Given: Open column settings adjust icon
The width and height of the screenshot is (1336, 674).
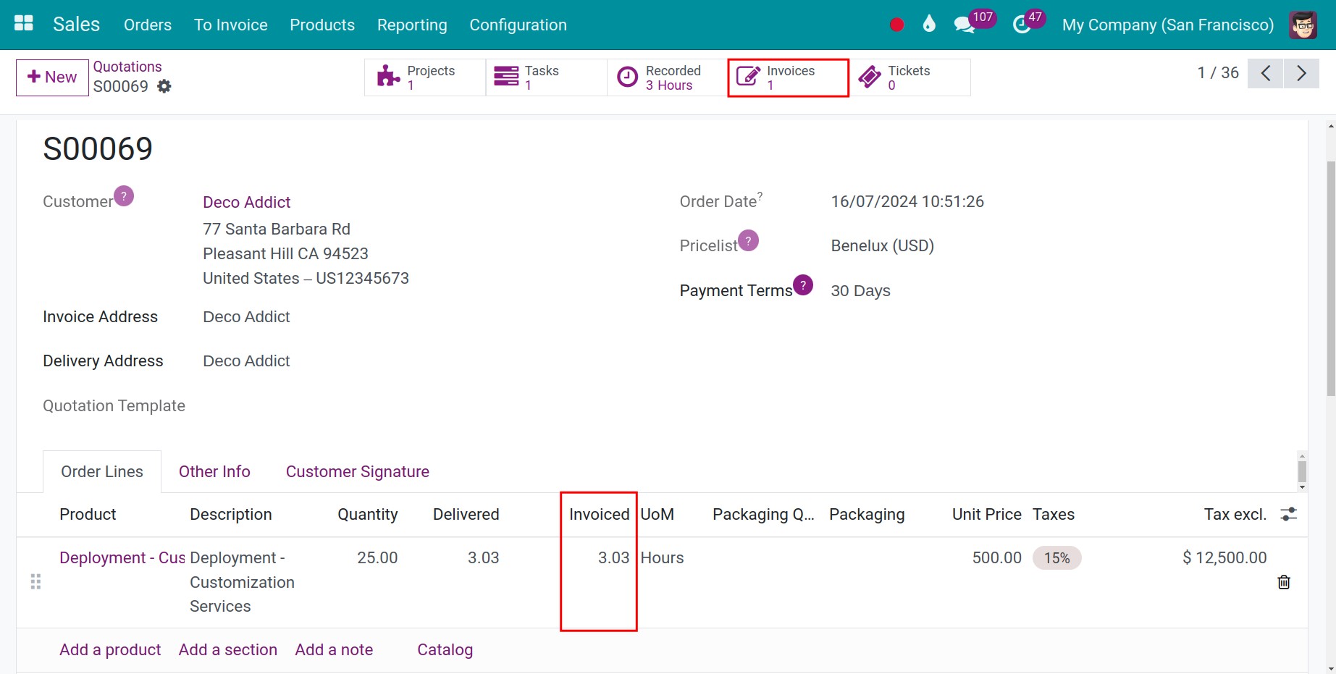Looking at the screenshot, I should [1289, 514].
